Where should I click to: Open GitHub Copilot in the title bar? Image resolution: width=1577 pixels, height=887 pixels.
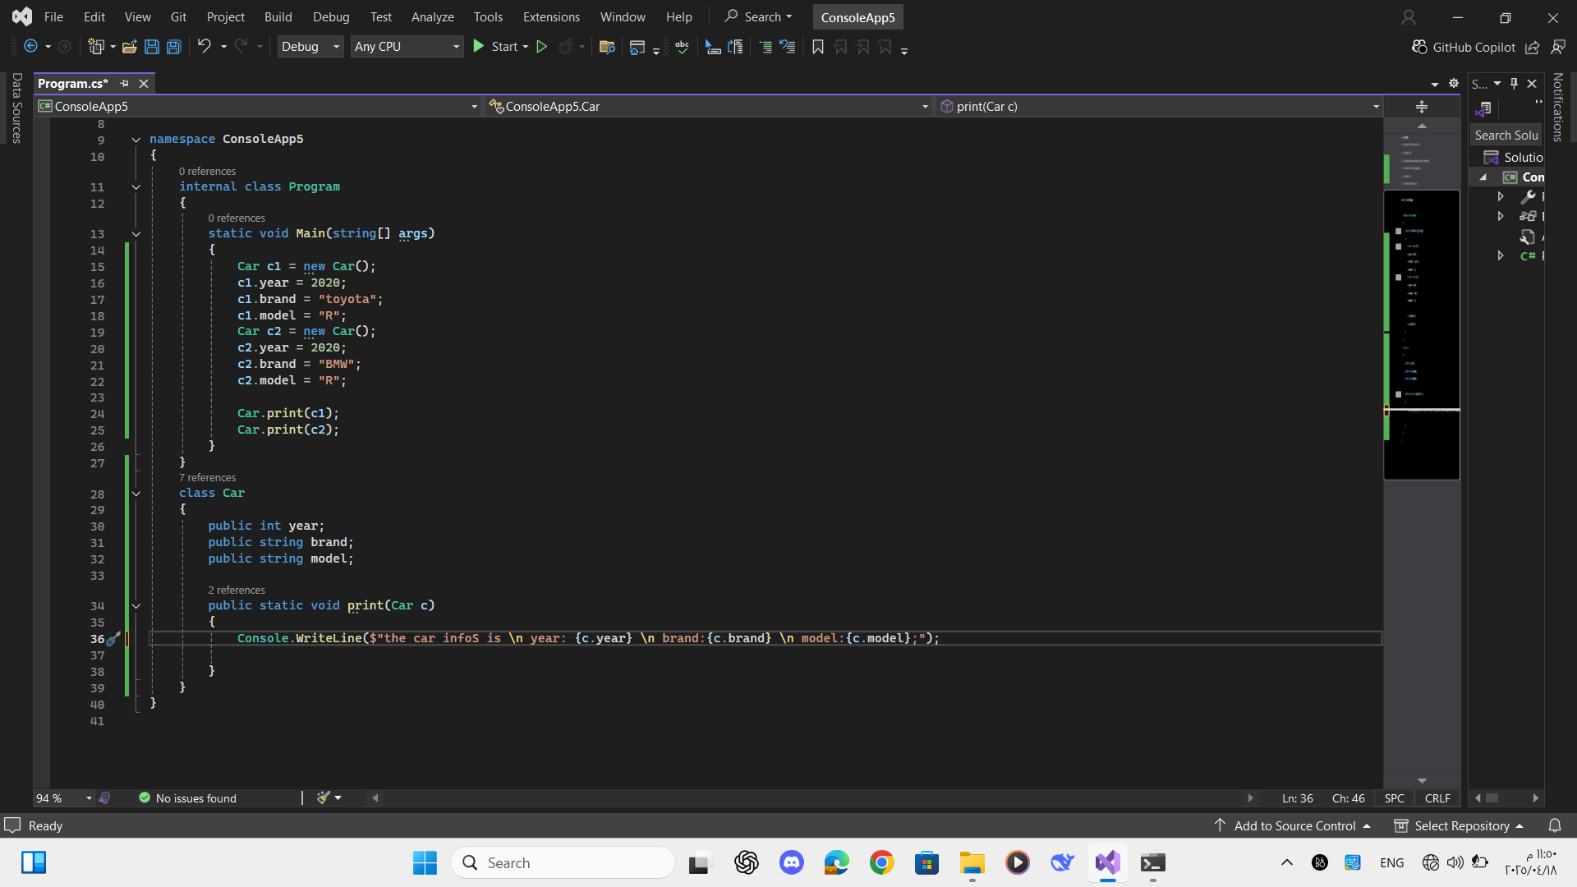click(1464, 47)
